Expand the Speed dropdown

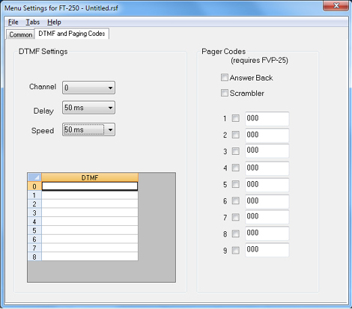(88, 129)
